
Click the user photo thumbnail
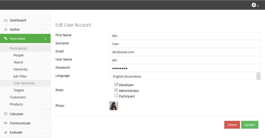click(x=114, y=106)
